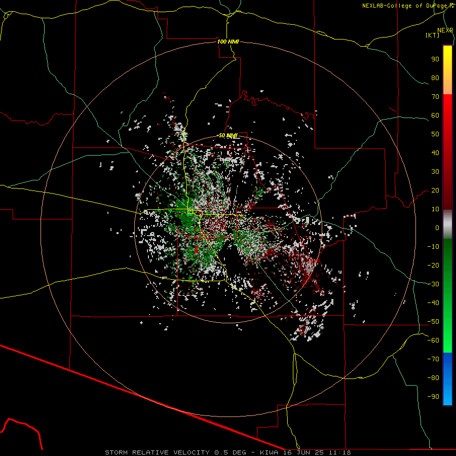The width and height of the screenshot is (456, 456).
Task: Click the NEXR label above the scale
Action: coord(445,30)
